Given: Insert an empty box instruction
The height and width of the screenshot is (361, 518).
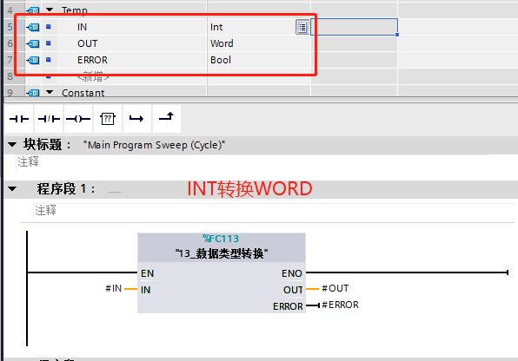Looking at the screenshot, I should (108, 119).
